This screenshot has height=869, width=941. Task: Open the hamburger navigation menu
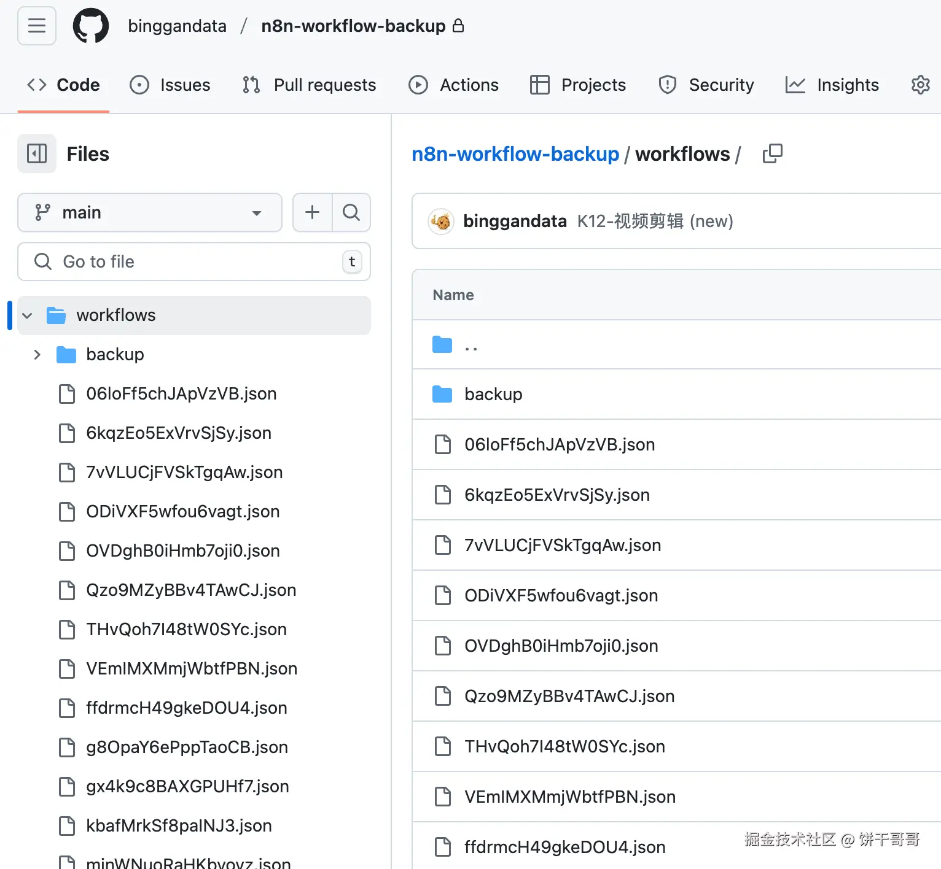37,26
